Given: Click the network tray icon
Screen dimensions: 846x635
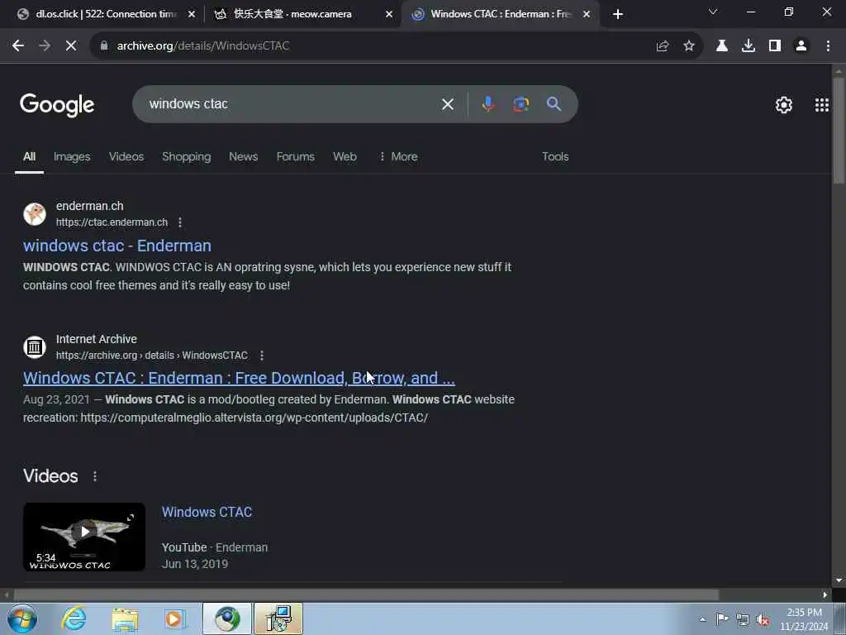Looking at the screenshot, I should tap(743, 620).
